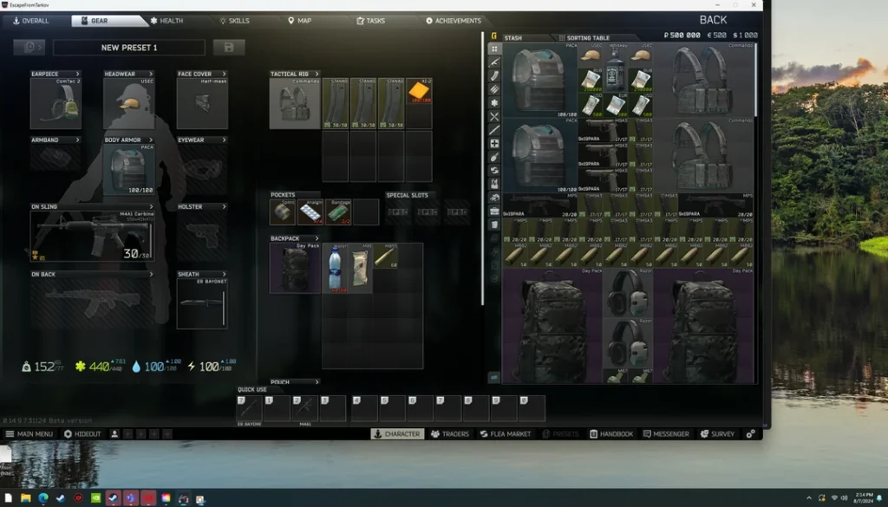Click the profile icon beside Hideout
Screen dimensions: 888x507
coord(114,434)
